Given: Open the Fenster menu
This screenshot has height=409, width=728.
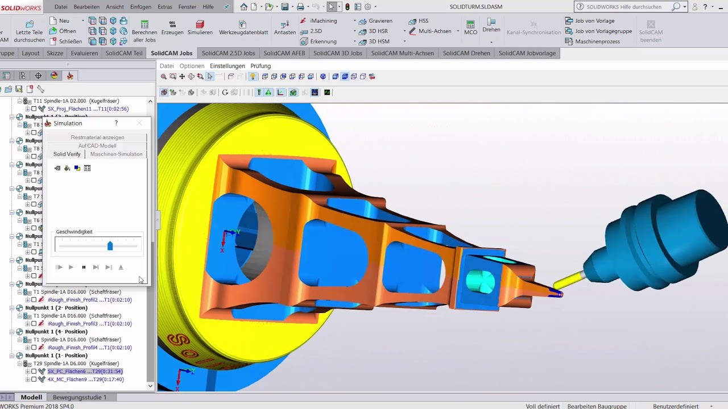Looking at the screenshot, I should pyautogui.click(x=188, y=7).
